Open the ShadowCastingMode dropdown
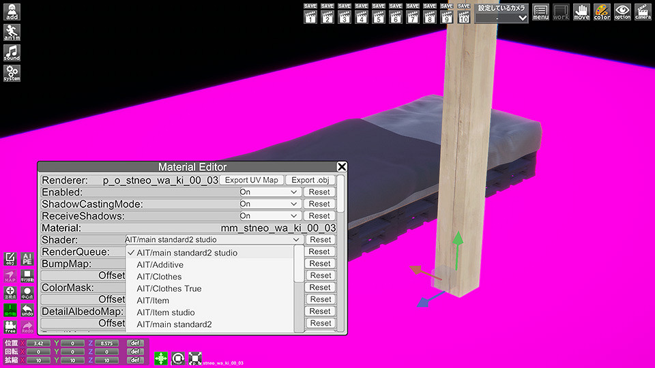 click(270, 204)
